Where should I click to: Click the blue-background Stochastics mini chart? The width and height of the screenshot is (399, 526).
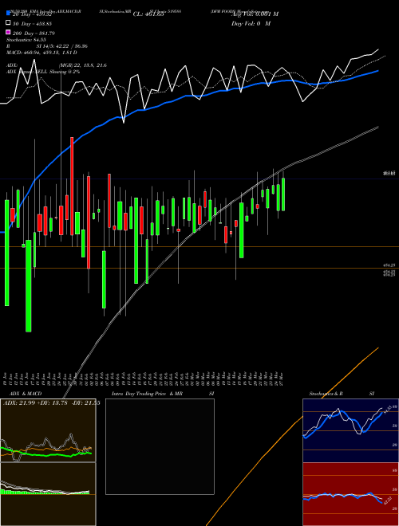pyautogui.click(x=350, y=430)
